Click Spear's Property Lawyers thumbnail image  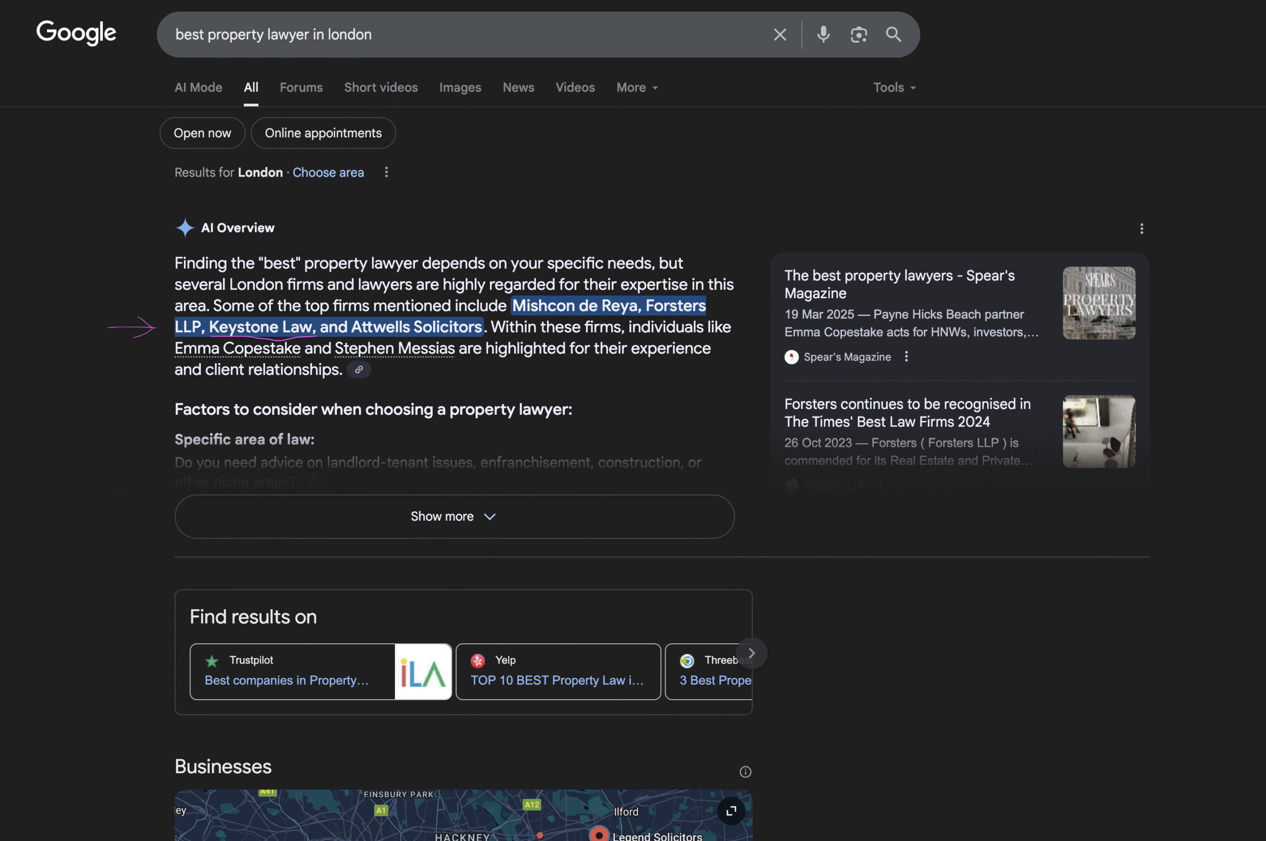click(x=1099, y=303)
